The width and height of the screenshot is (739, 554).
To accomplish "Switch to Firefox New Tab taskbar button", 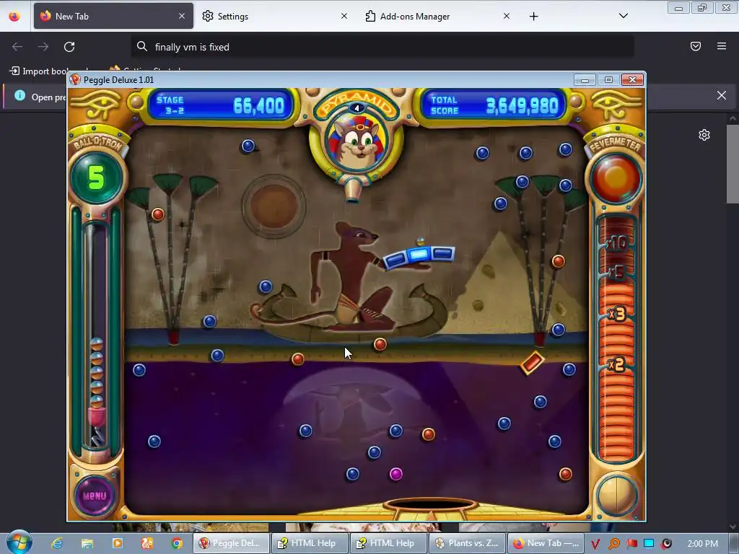I will (546, 543).
